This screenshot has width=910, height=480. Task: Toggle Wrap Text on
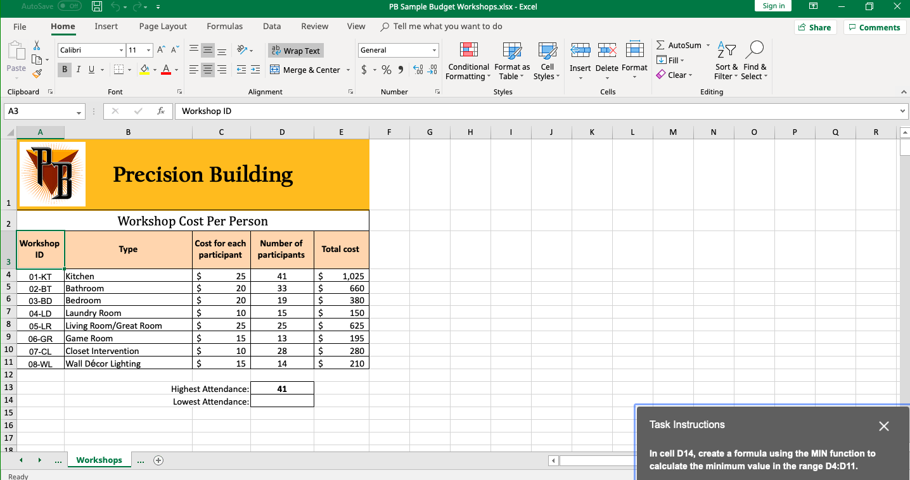click(295, 50)
